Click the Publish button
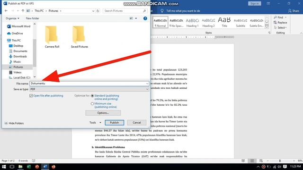303x170 pixels. (115, 123)
